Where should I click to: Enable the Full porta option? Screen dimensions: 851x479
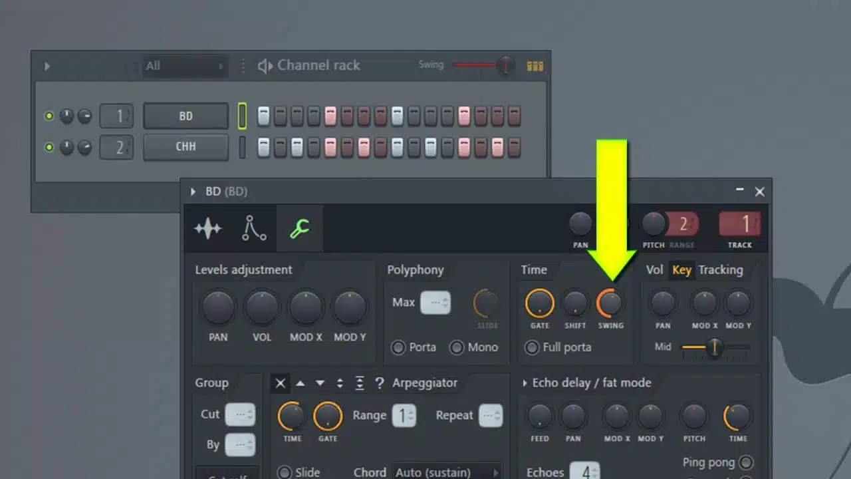point(532,347)
